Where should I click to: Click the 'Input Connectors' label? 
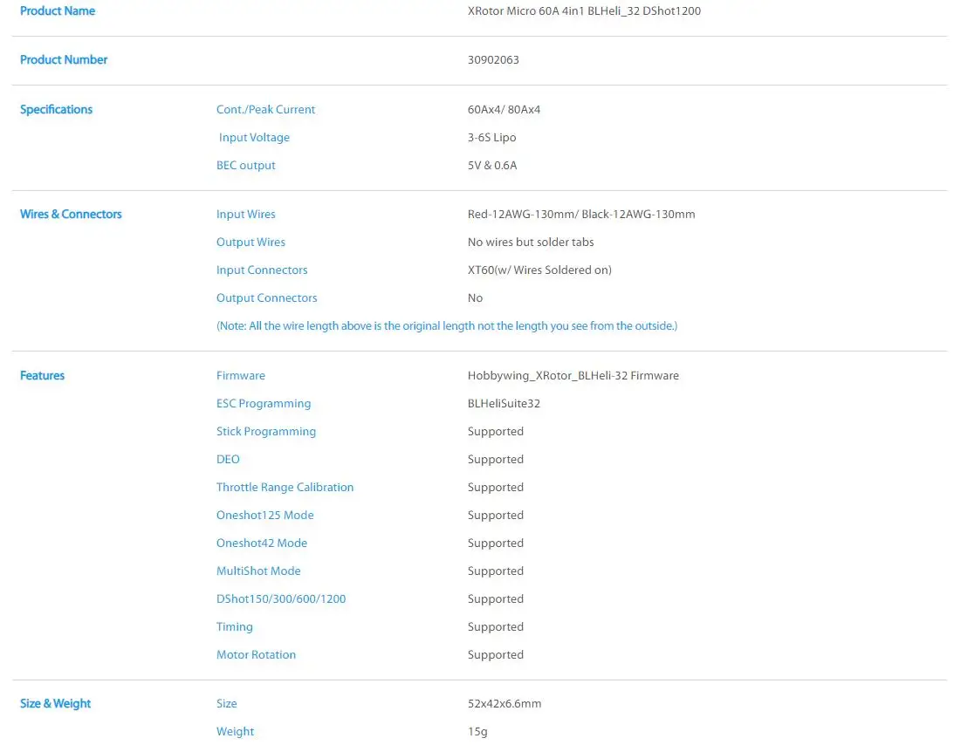(262, 270)
